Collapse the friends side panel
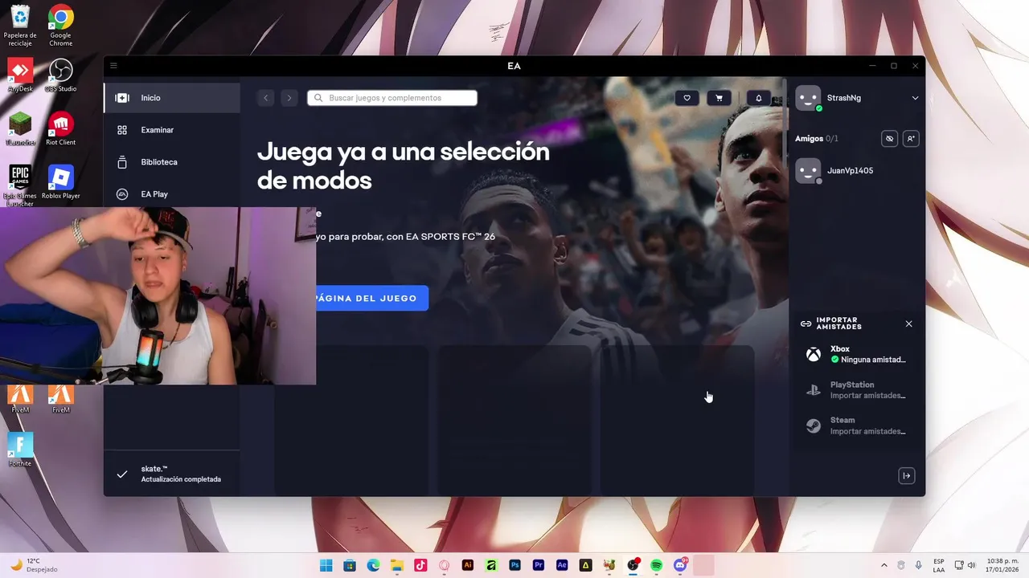The width and height of the screenshot is (1029, 578). [x=907, y=476]
